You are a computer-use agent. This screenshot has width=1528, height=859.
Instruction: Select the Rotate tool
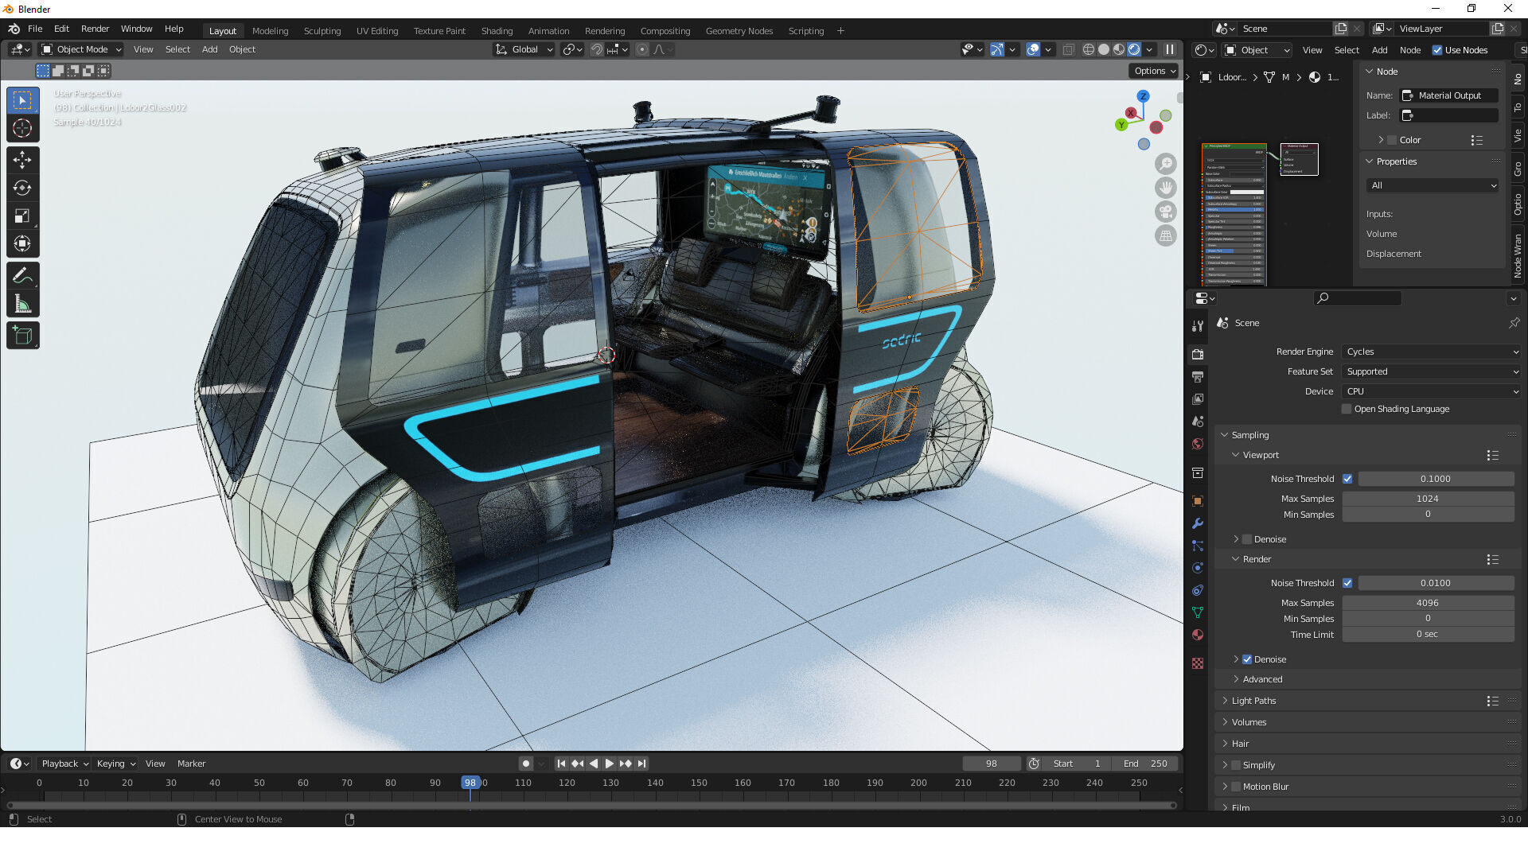(22, 188)
